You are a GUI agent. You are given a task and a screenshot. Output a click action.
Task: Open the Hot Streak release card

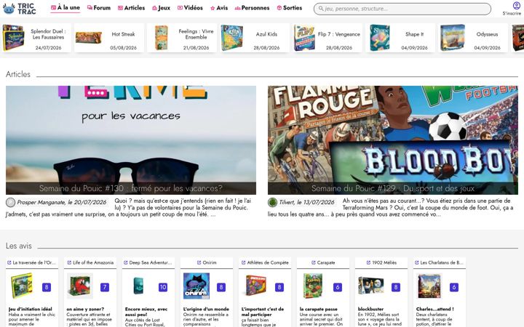(x=109, y=38)
